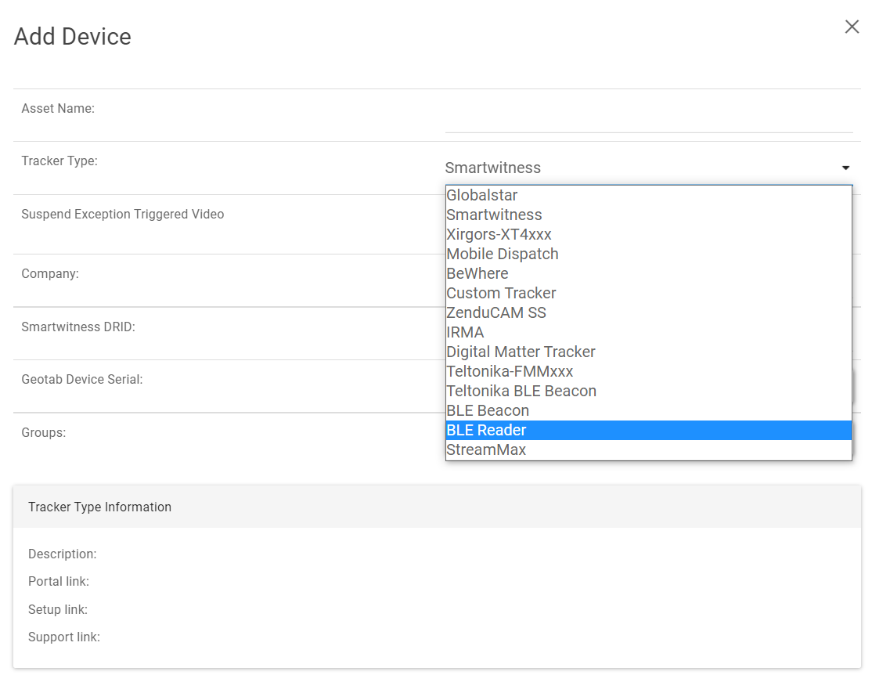The image size is (872, 675).
Task: Pick Mobile Dispatch tracker type
Action: tap(648, 254)
